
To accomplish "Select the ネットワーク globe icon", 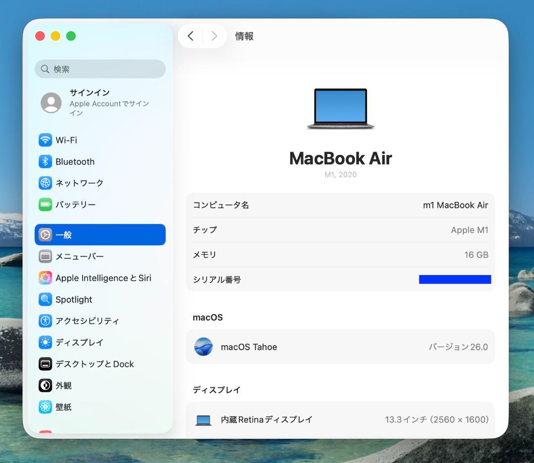I will pos(45,183).
